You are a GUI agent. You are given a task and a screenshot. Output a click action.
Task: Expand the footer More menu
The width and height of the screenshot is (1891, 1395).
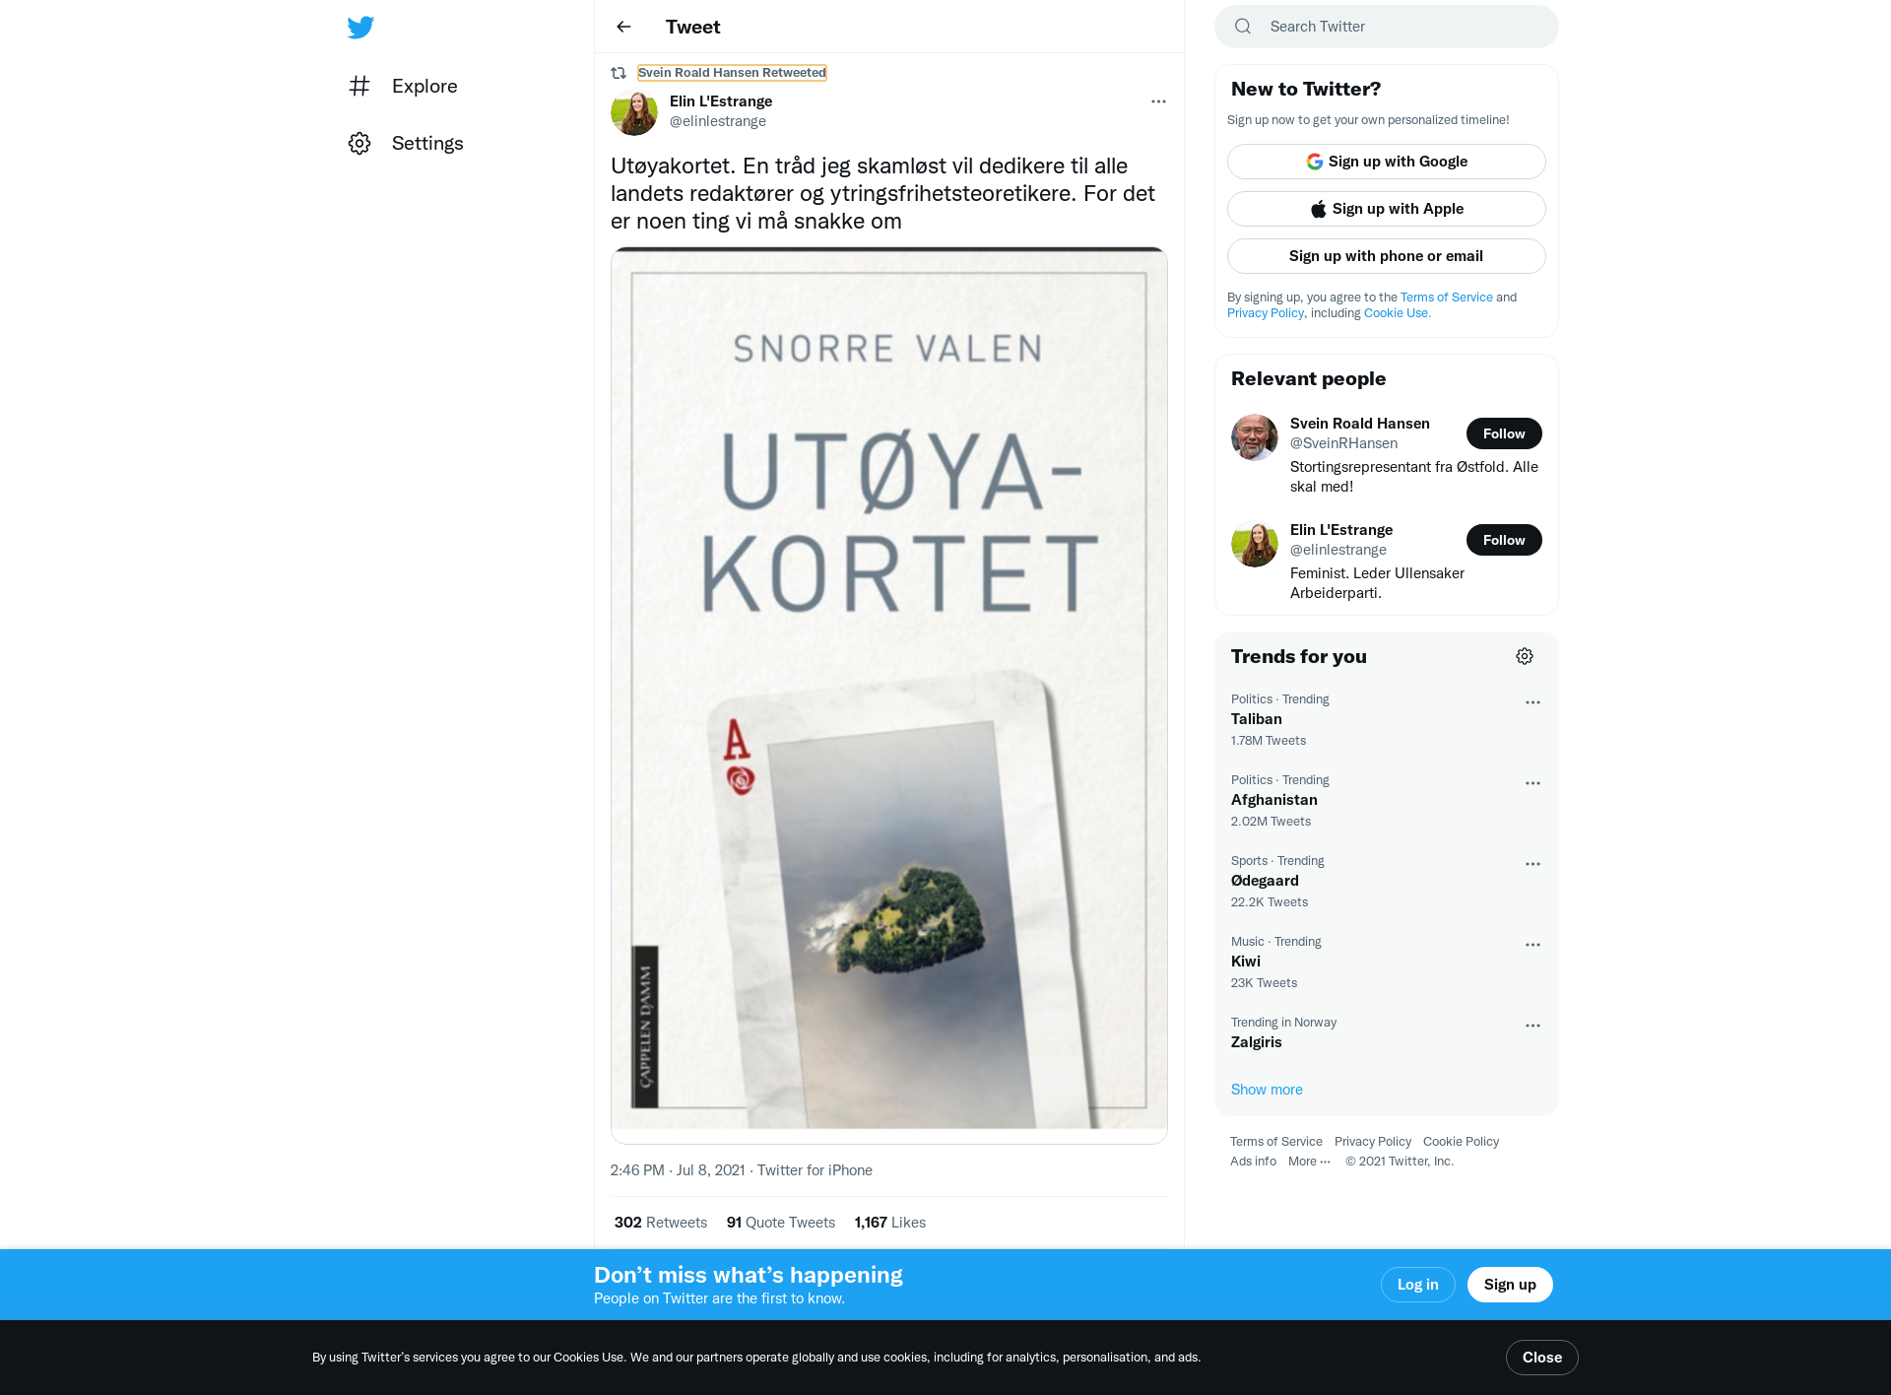pos(1309,1162)
